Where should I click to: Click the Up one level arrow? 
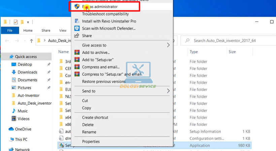coord(31,41)
